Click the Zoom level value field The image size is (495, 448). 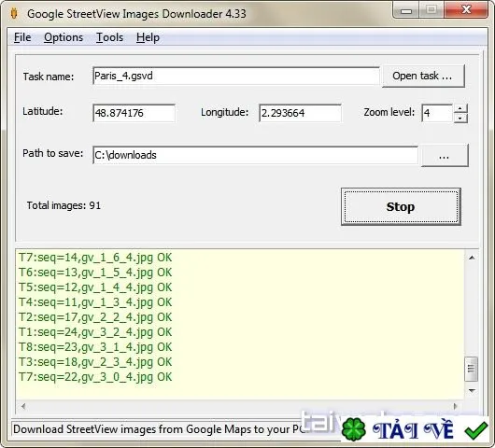[437, 113]
